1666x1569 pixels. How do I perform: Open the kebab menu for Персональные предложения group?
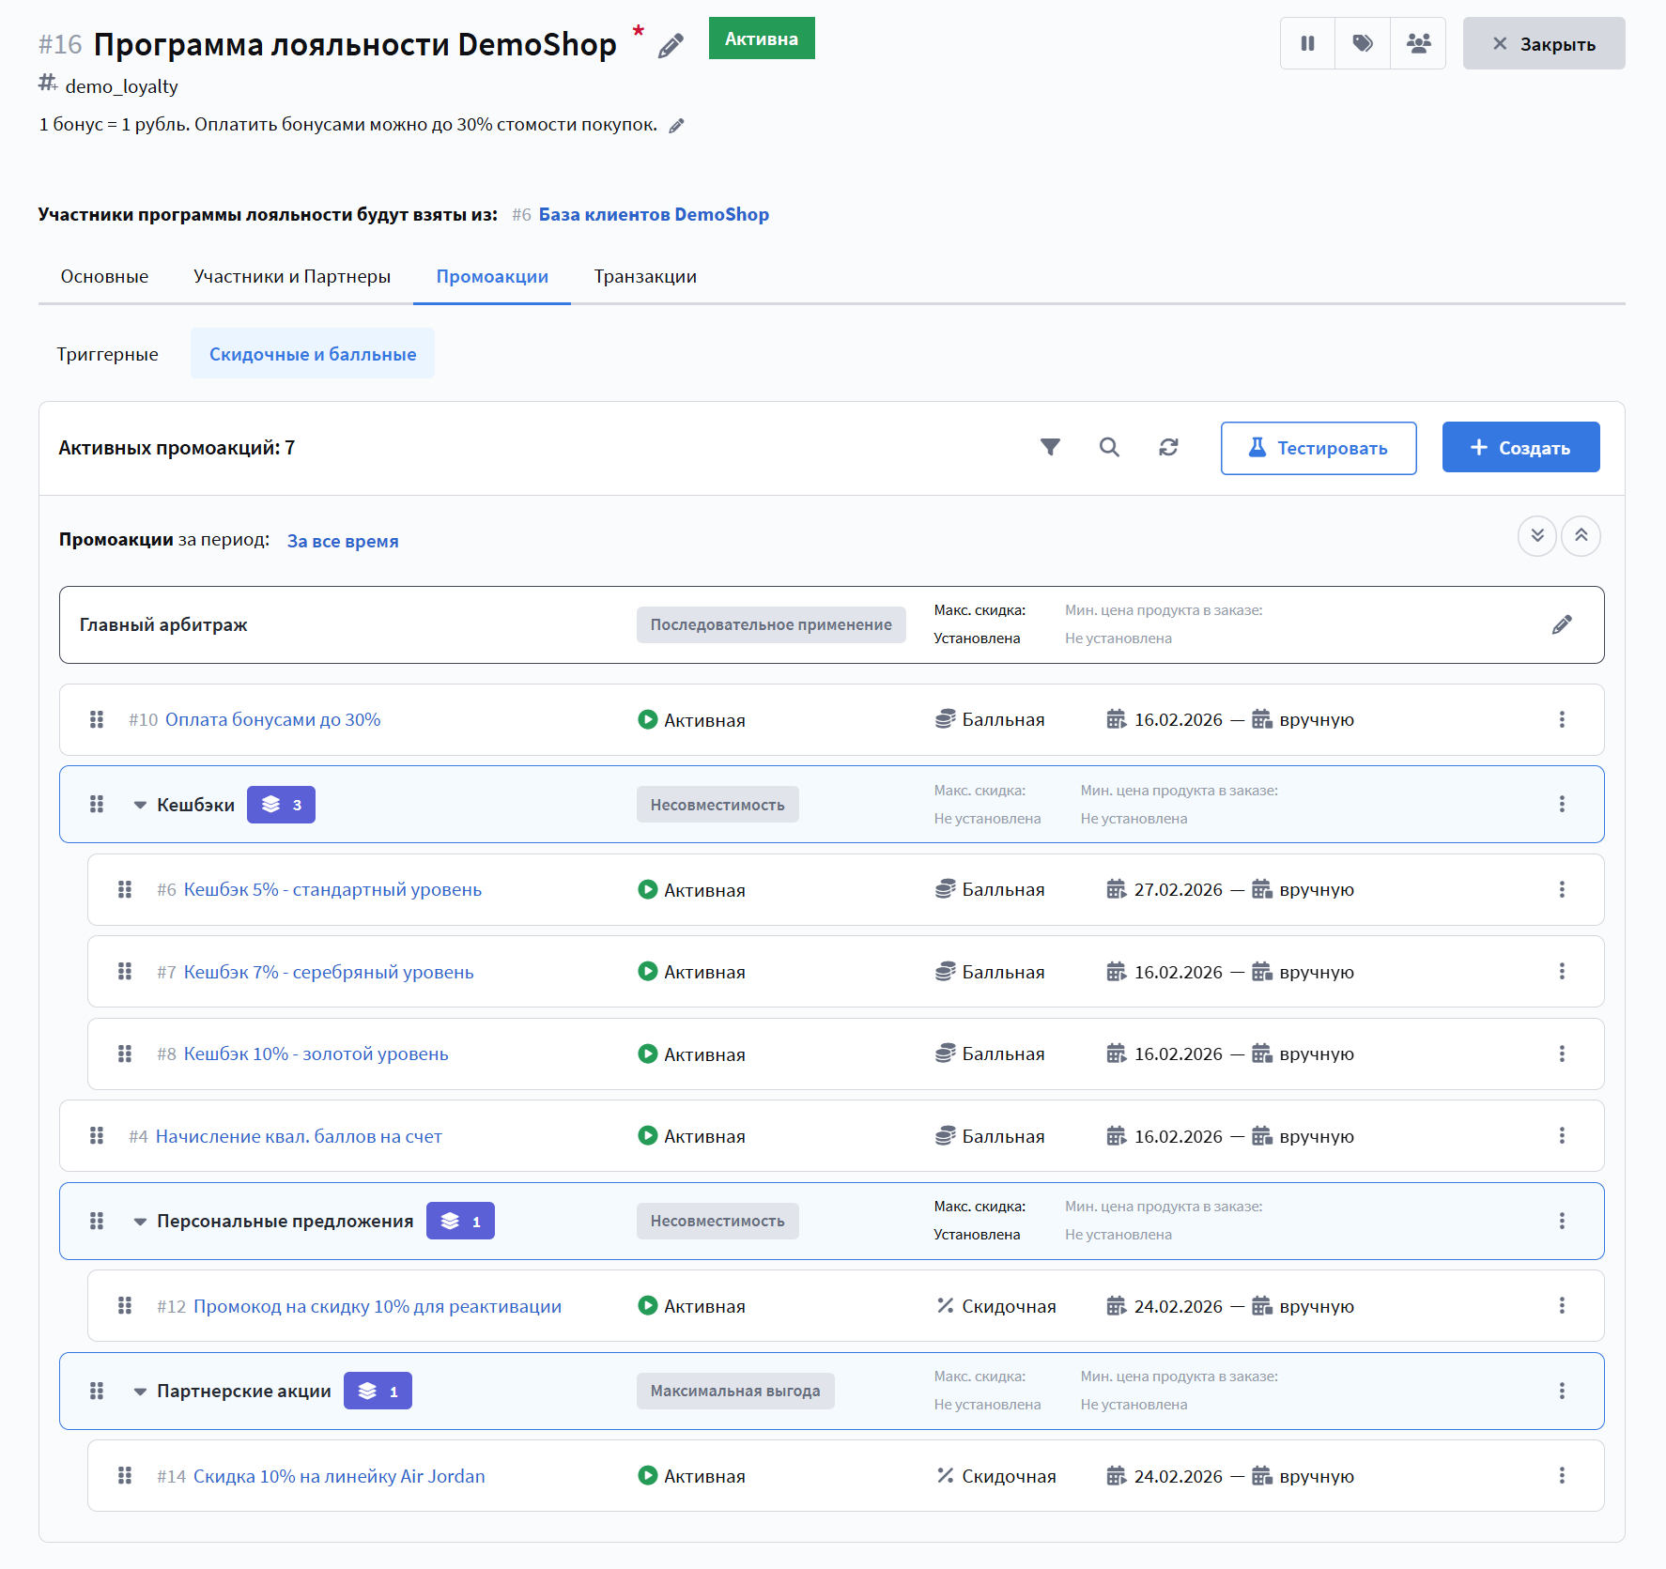(1562, 1221)
